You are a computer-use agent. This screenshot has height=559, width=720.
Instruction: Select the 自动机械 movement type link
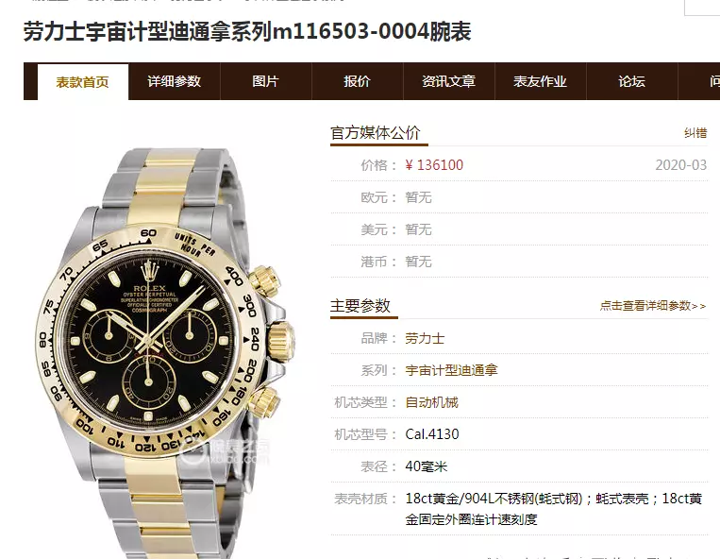[431, 402]
